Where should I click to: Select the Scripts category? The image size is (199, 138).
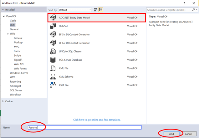[18, 55]
